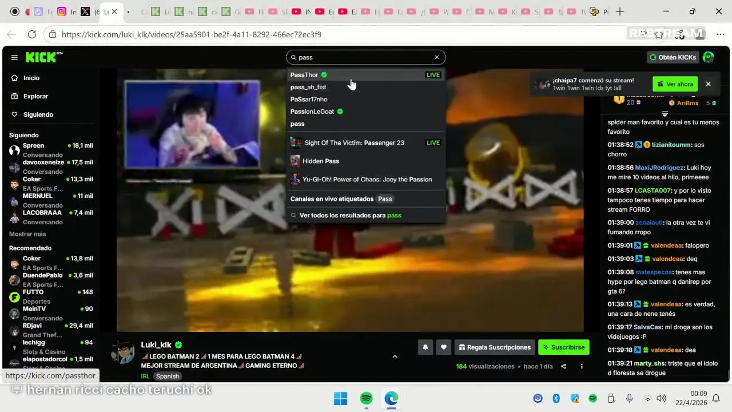Screen dimensions: 732x412
Task: Reload the page in the browser
Action: (x=32, y=34)
